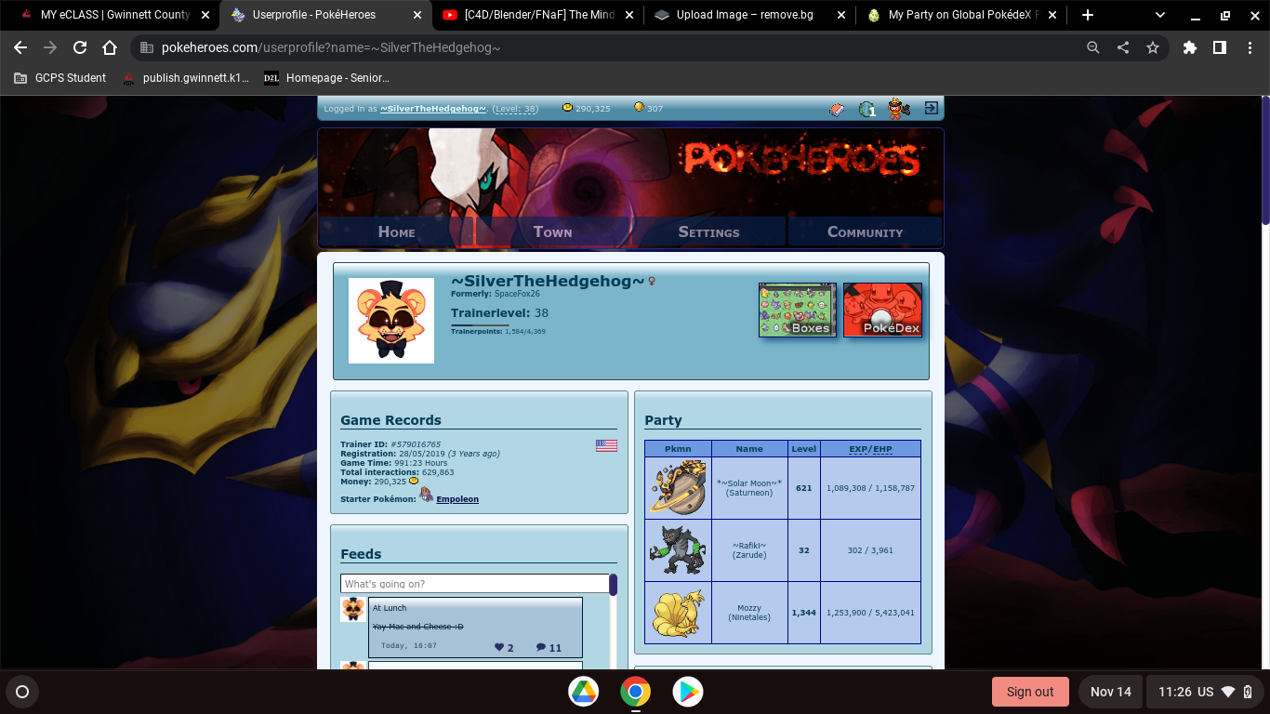Viewport: 1270px width, 714px height.
Task: Click the female gender symbol by username
Action: tap(653, 281)
